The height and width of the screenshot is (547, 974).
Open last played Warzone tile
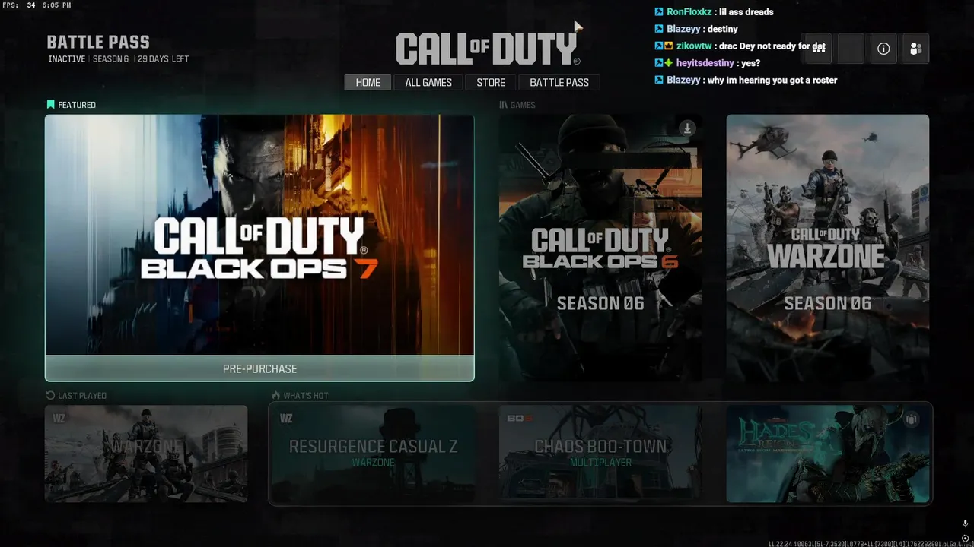point(146,454)
